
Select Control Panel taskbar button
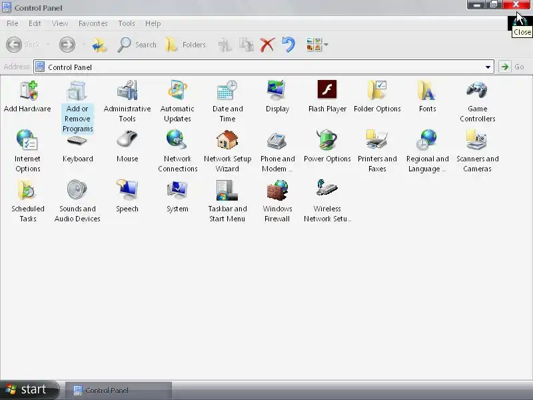119,390
